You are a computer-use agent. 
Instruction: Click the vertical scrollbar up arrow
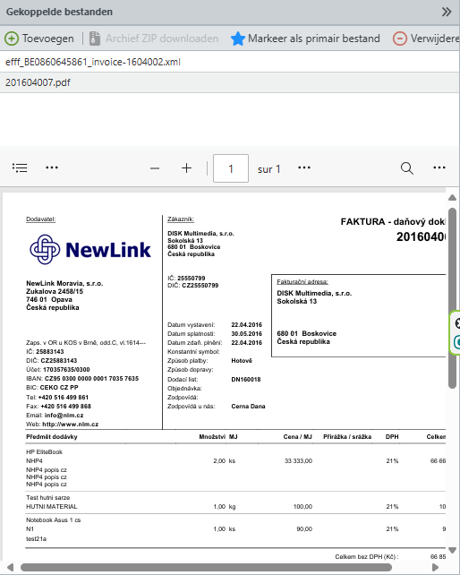click(x=452, y=198)
